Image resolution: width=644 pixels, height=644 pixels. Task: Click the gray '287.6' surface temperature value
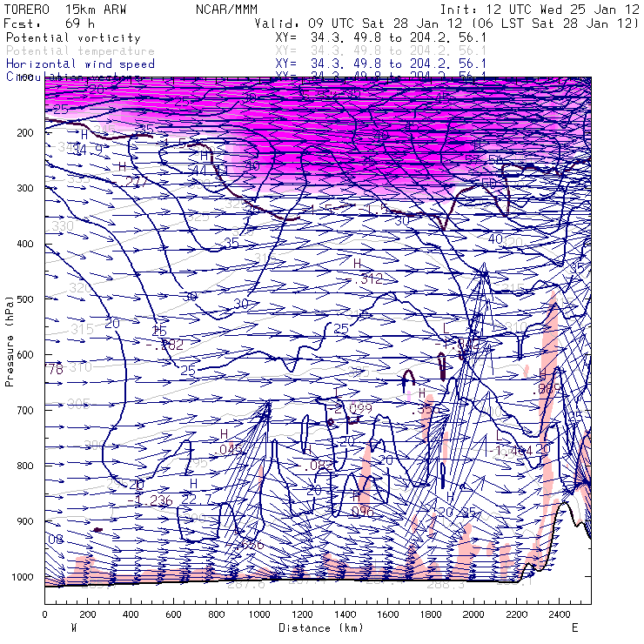(x=246, y=584)
